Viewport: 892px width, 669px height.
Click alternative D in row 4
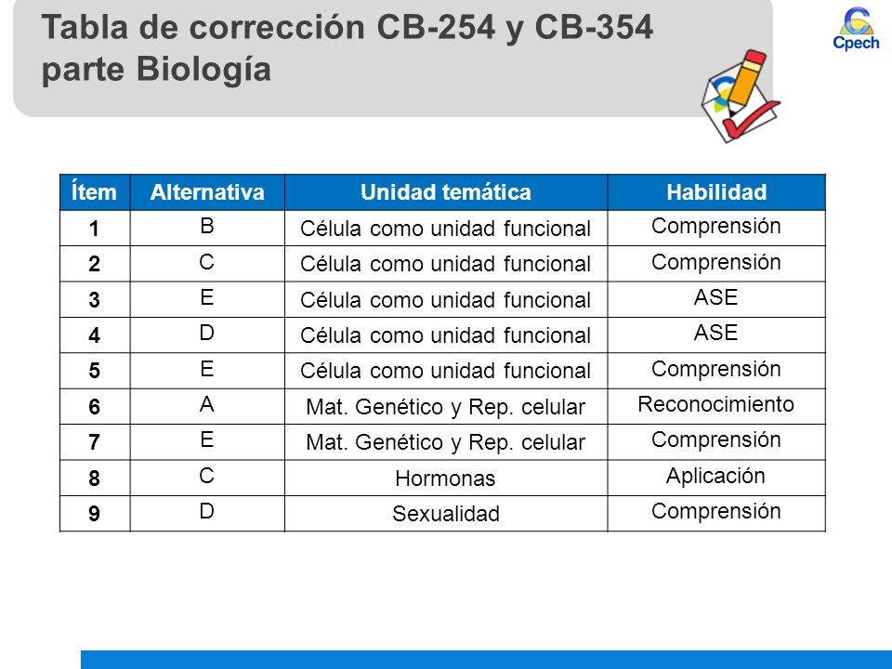tap(207, 335)
